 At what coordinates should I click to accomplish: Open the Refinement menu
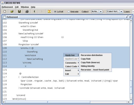tap(7, 7)
